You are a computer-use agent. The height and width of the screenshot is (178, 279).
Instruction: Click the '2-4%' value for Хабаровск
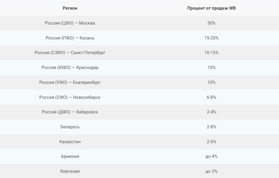(x=212, y=112)
